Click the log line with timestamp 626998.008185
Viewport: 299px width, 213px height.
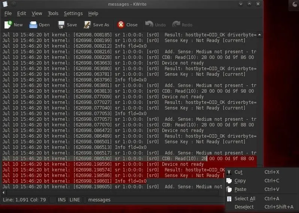tap(129, 35)
